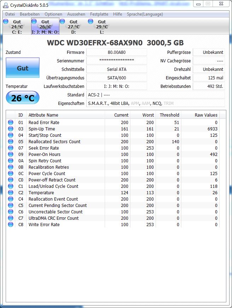Click the status orb for Spin-Up Time

[11, 129]
